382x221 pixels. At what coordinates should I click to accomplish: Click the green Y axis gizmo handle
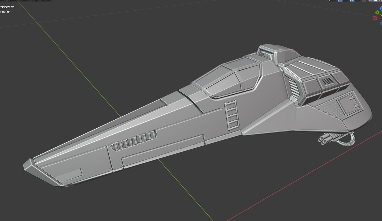[377, 12]
